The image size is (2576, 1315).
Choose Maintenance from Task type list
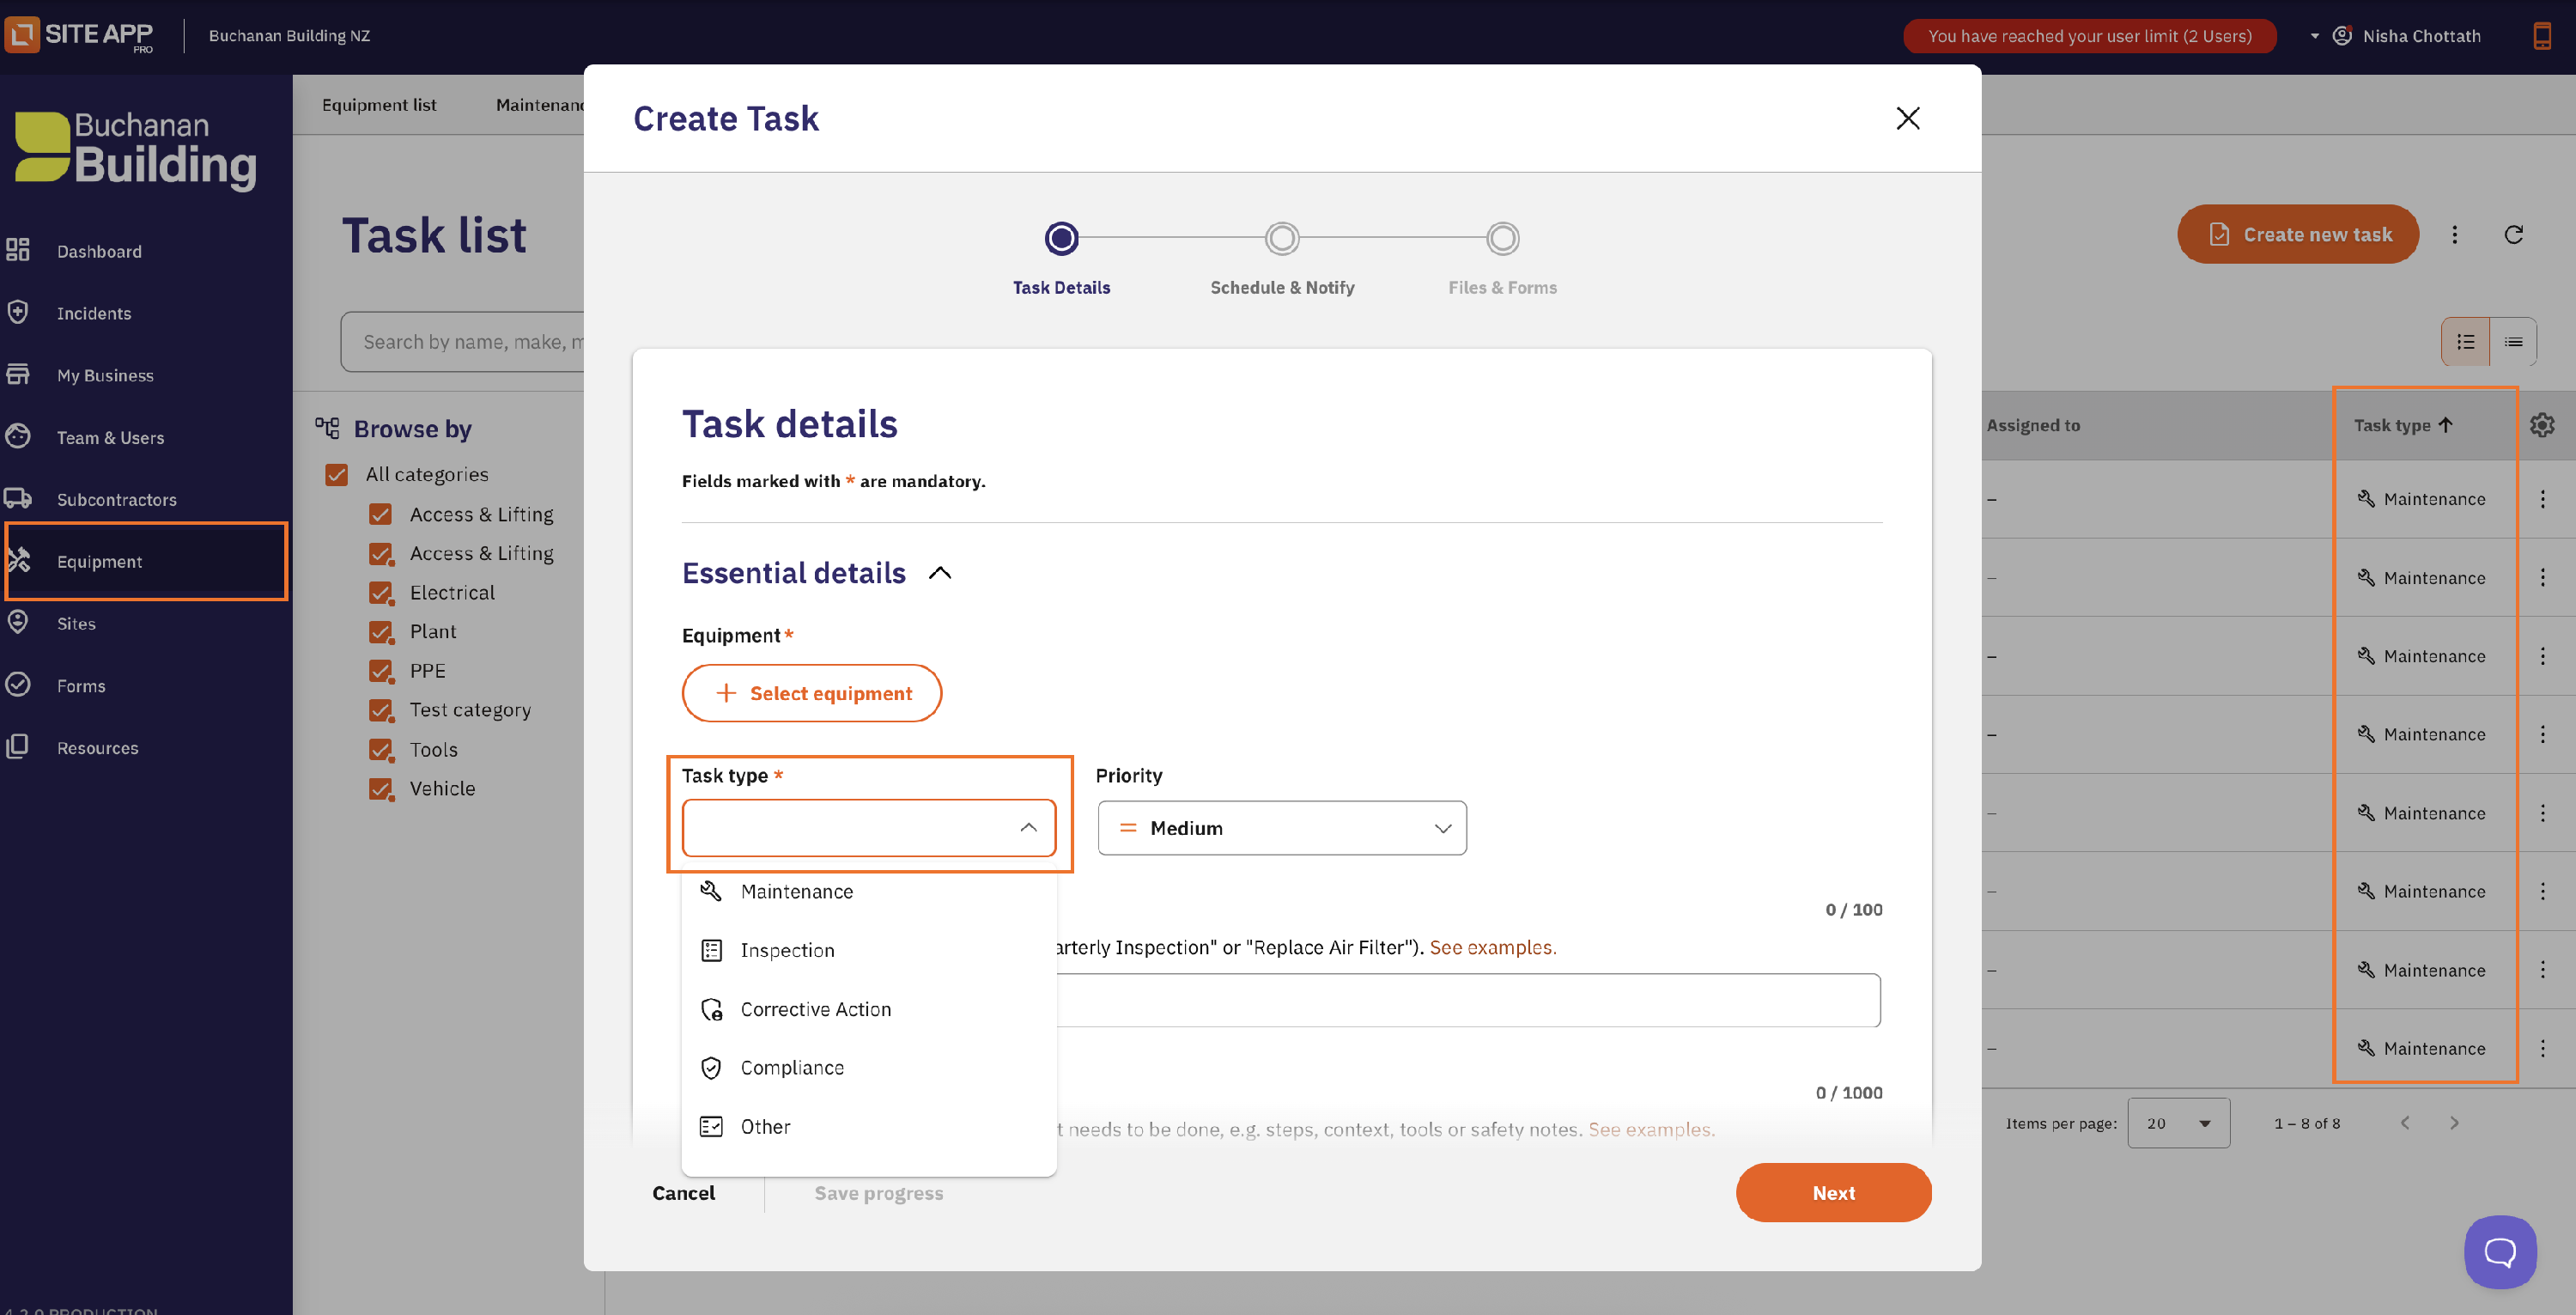pyautogui.click(x=869, y=891)
